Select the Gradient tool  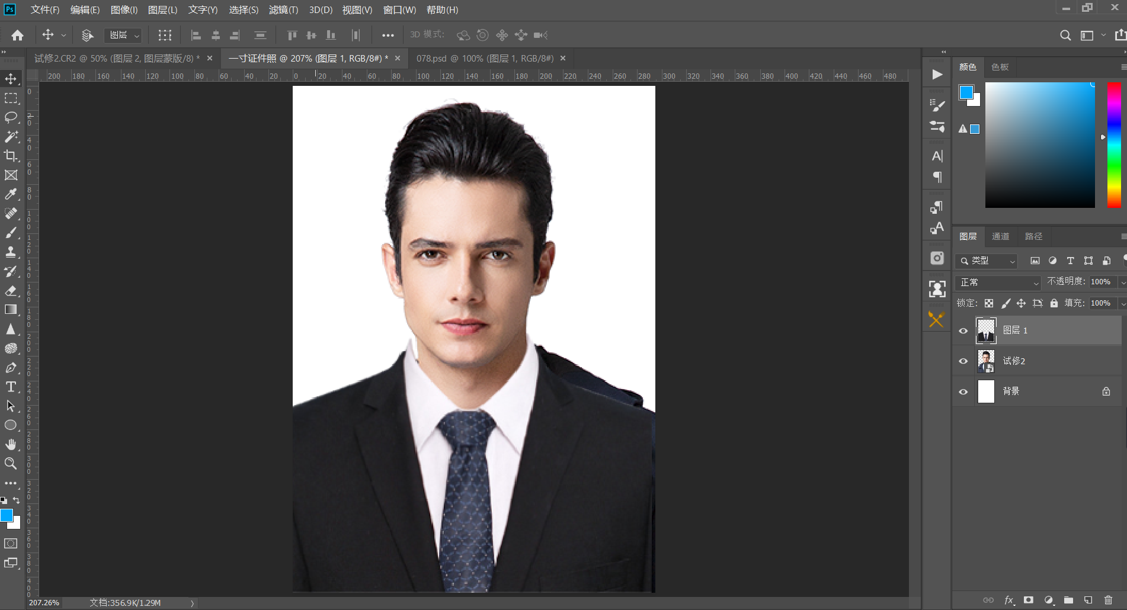(x=11, y=310)
